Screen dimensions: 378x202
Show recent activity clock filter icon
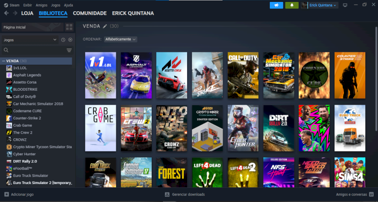[63, 40]
